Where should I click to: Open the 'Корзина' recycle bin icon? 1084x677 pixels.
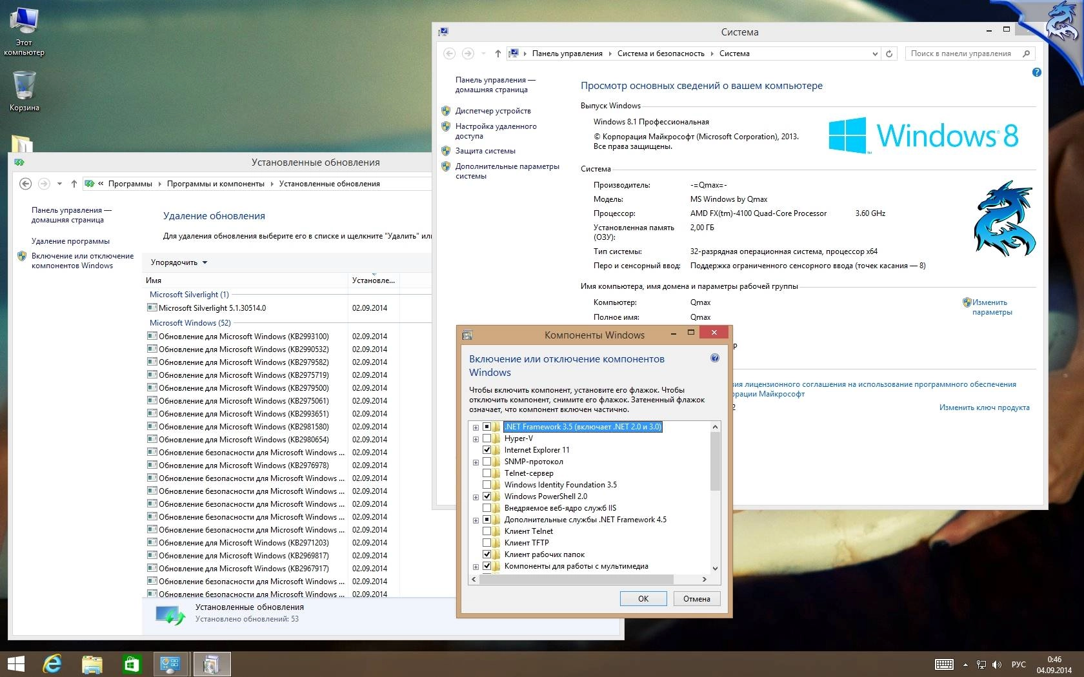pyautogui.click(x=24, y=90)
